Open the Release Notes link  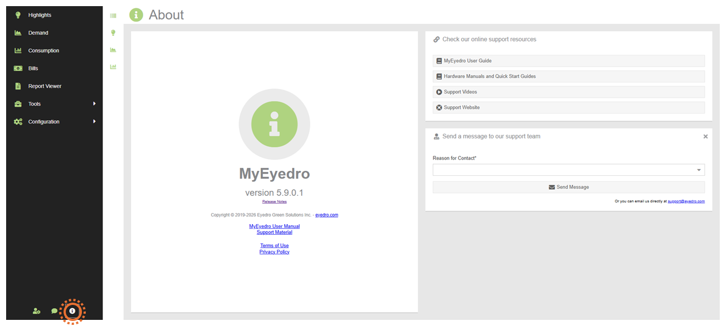(275, 201)
